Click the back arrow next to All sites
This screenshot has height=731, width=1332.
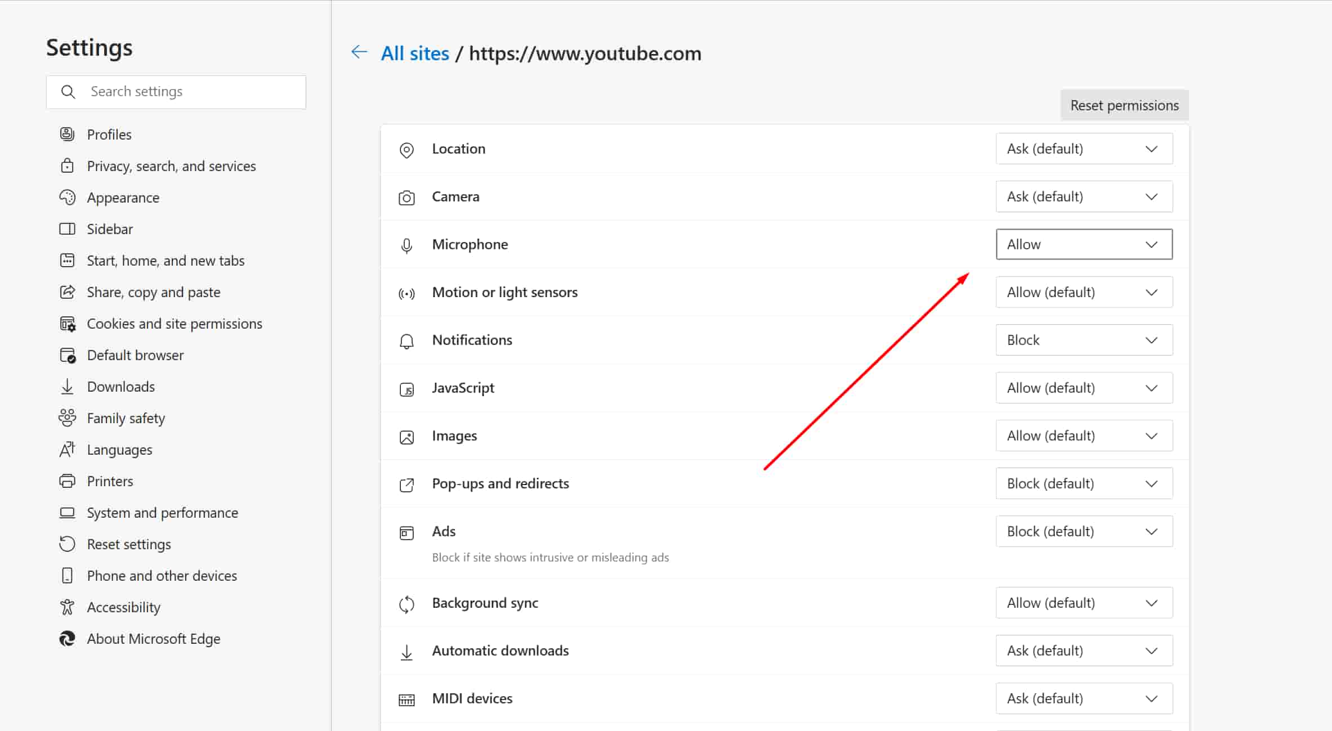[x=359, y=52]
